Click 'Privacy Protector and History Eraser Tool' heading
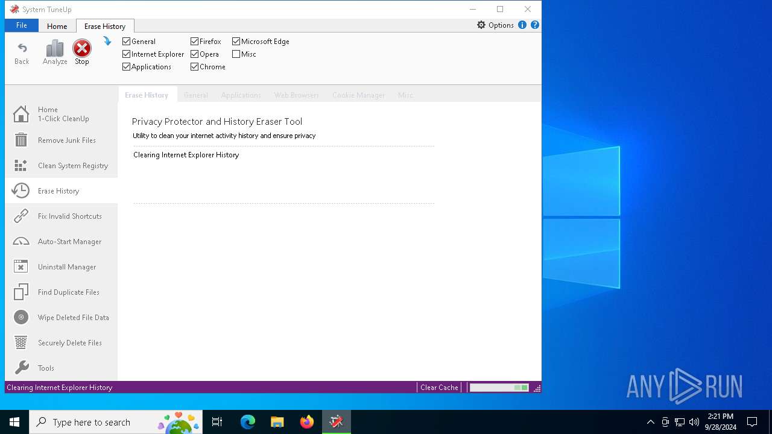Viewport: 772px width, 434px height. (x=217, y=121)
